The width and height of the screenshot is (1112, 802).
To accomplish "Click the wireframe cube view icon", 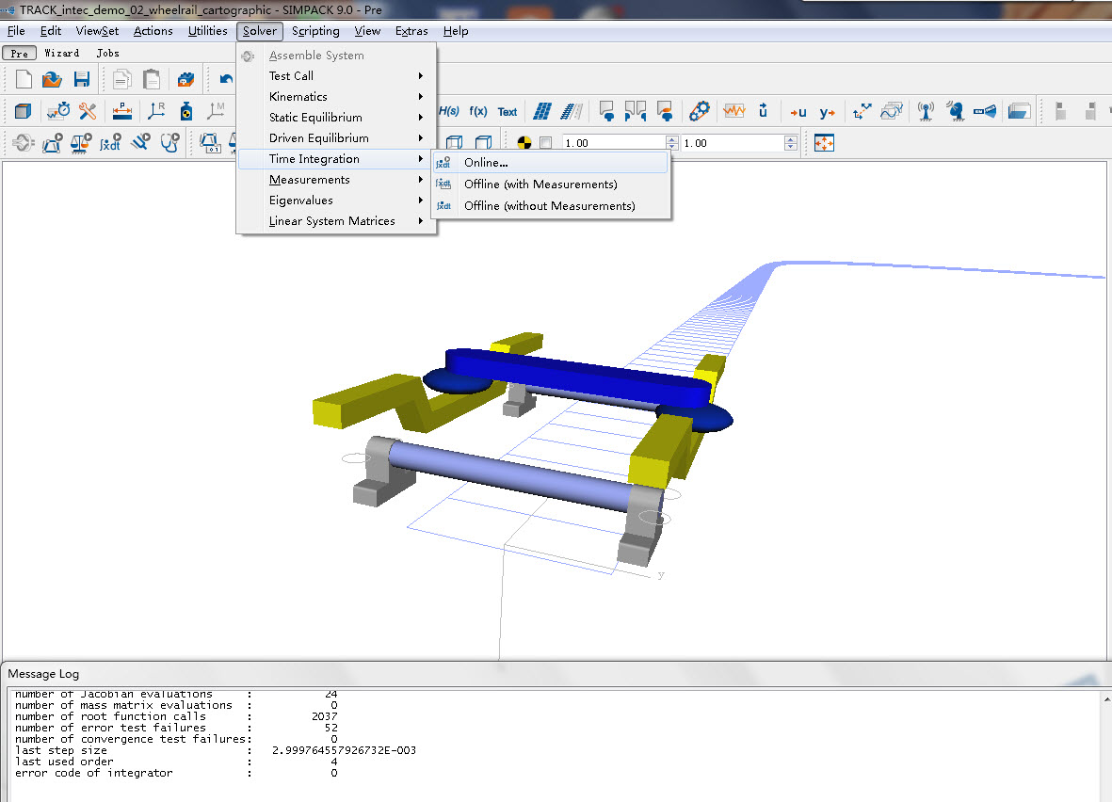I will [x=454, y=142].
